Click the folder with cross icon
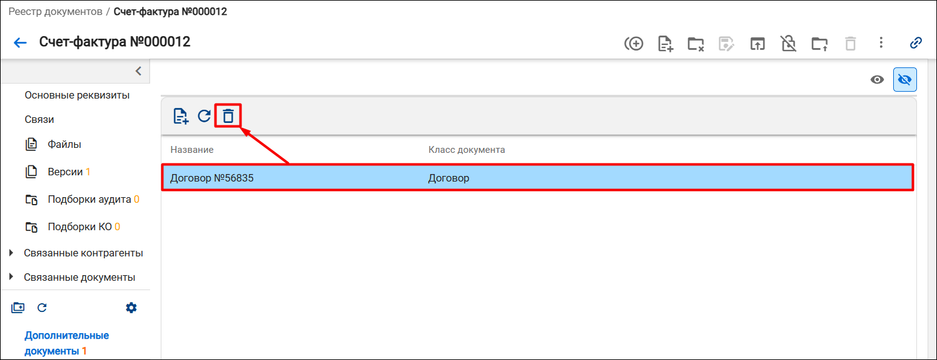Image resolution: width=937 pixels, height=360 pixels. point(696,44)
